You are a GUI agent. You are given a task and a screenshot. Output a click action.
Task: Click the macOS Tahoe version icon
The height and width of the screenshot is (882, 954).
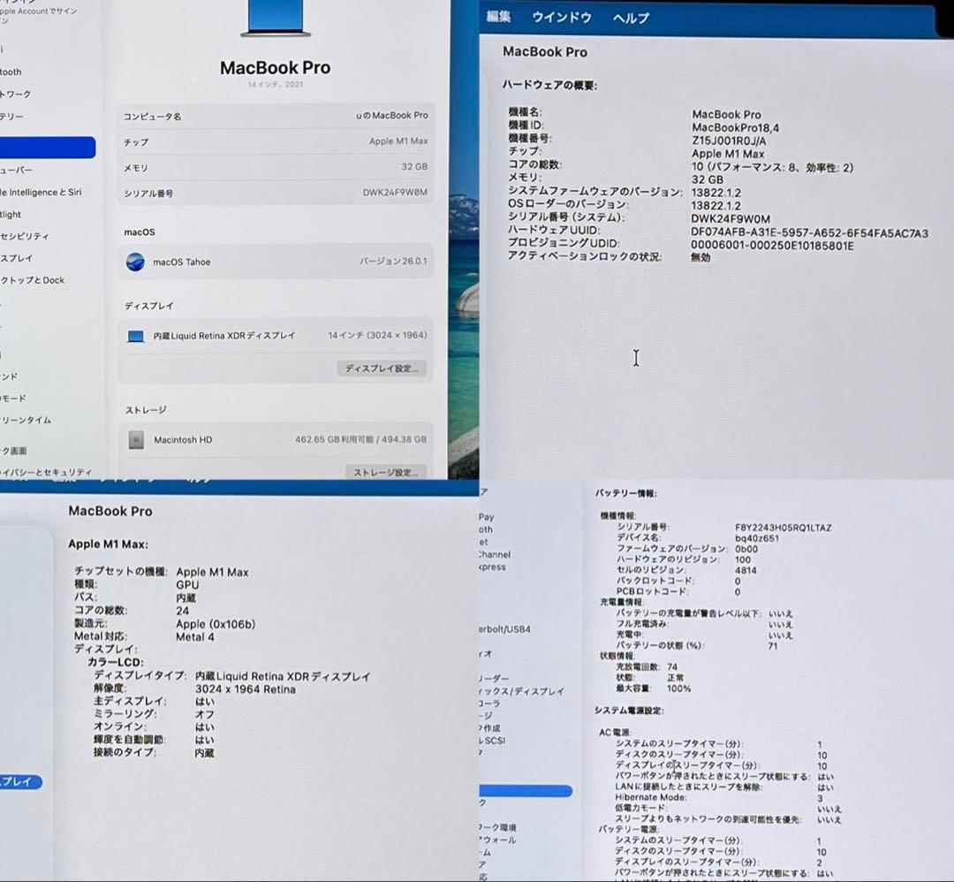134,262
